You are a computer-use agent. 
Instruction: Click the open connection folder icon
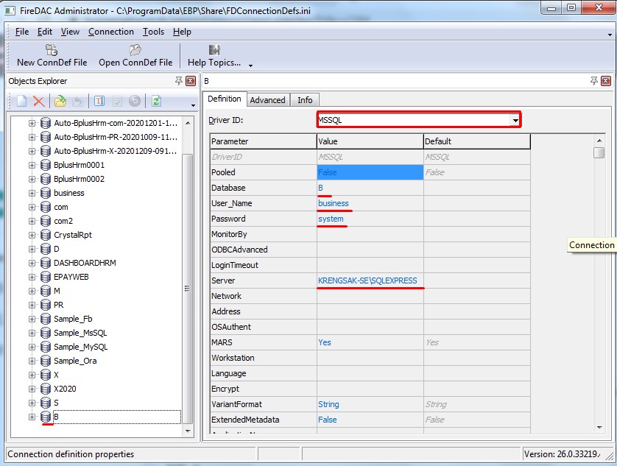coord(60,101)
